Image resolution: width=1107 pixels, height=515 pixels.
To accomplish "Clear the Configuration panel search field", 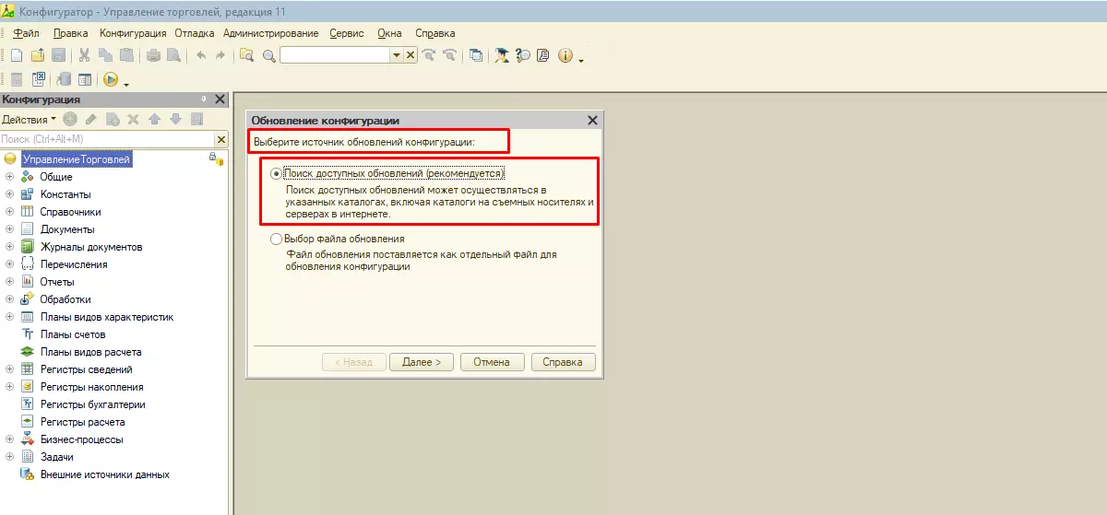I will click(221, 139).
